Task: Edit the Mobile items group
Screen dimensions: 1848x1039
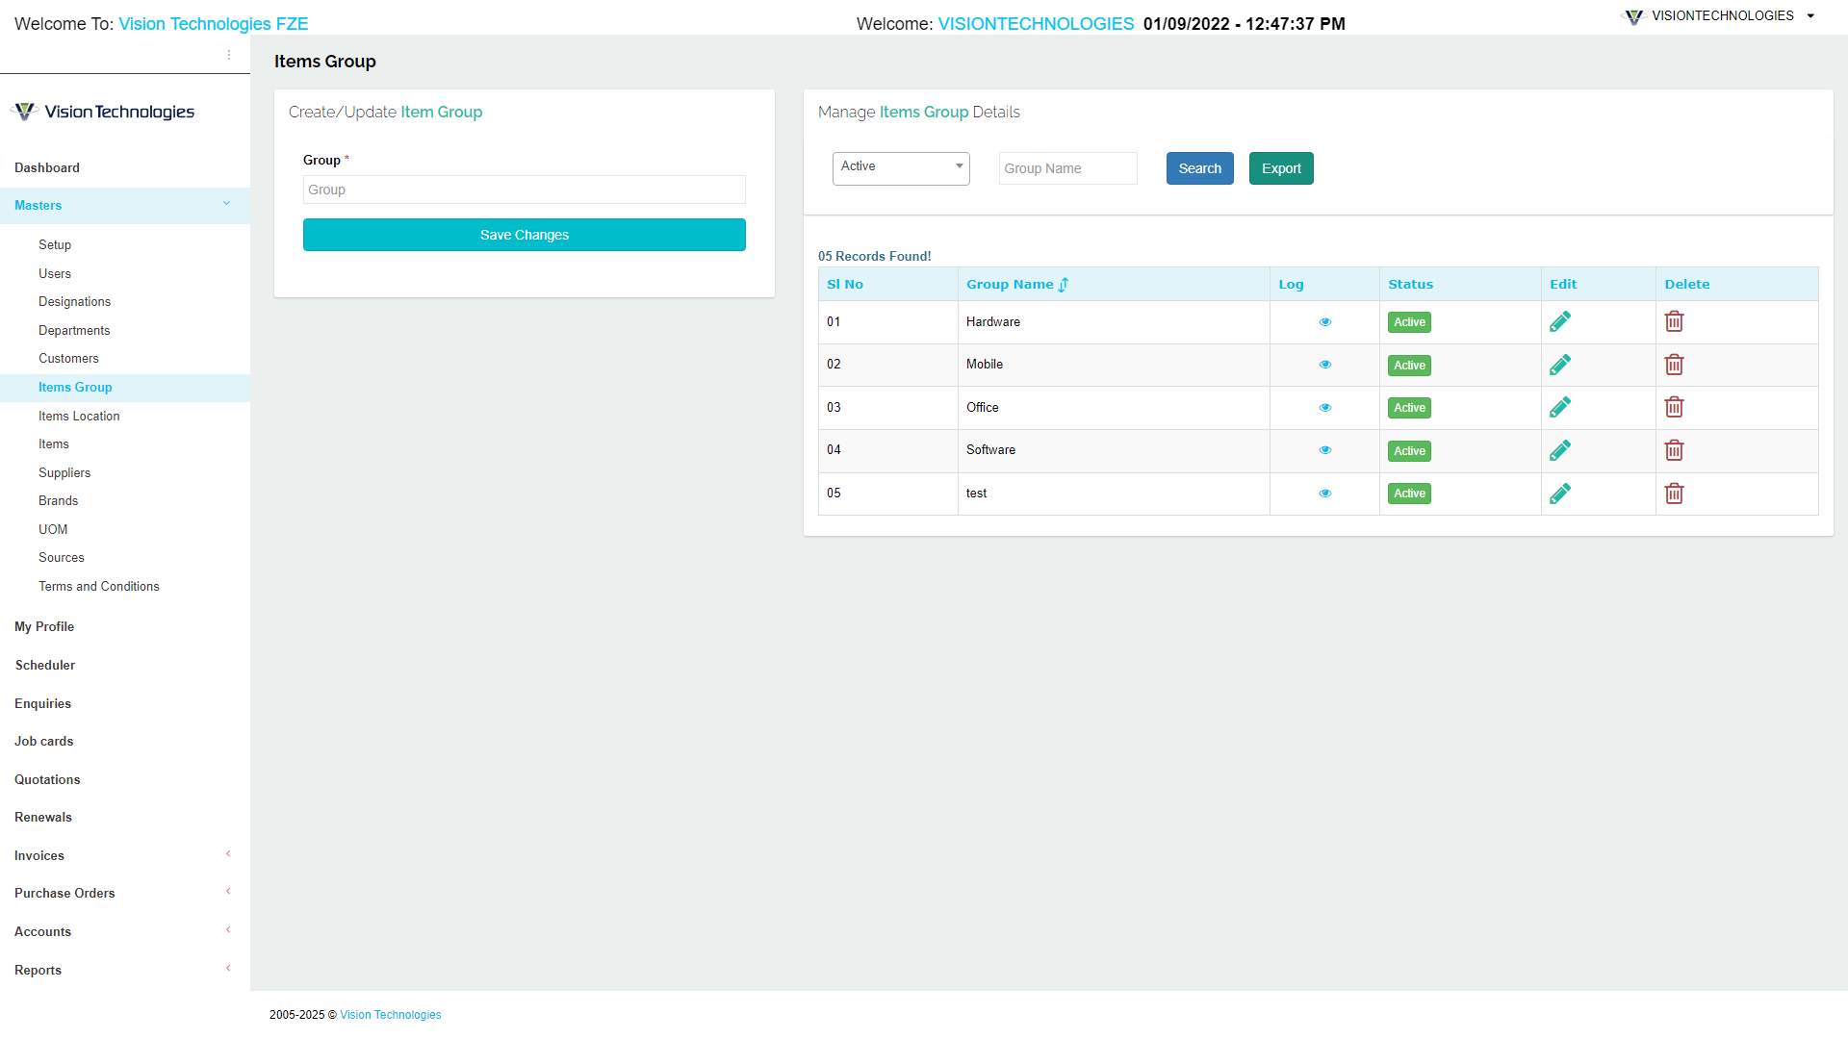Action: pyautogui.click(x=1560, y=365)
